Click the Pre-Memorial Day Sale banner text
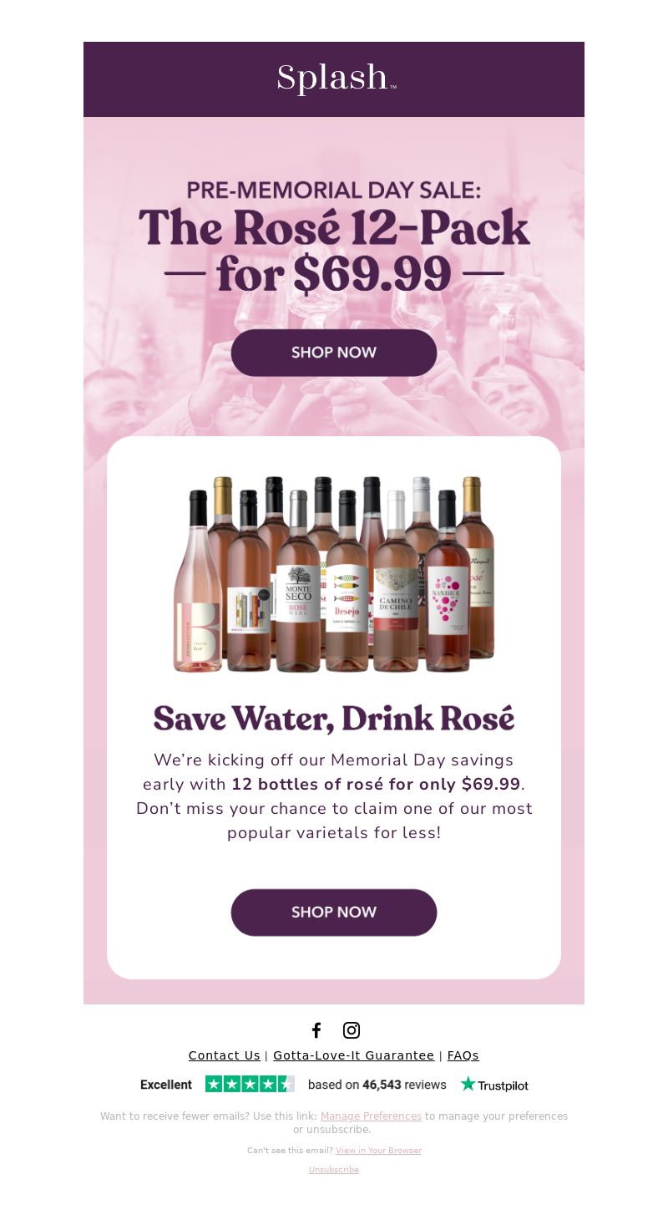Image resolution: width=668 pixels, height=1215 pixels. point(334,191)
